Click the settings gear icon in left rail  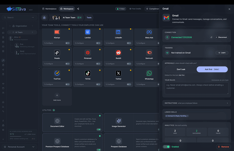(x=3, y=130)
